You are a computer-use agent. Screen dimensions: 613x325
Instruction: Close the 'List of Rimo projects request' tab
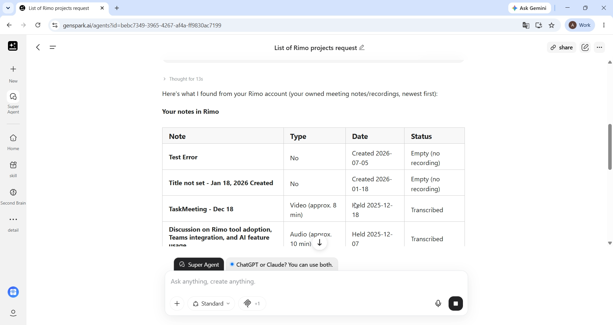click(102, 9)
